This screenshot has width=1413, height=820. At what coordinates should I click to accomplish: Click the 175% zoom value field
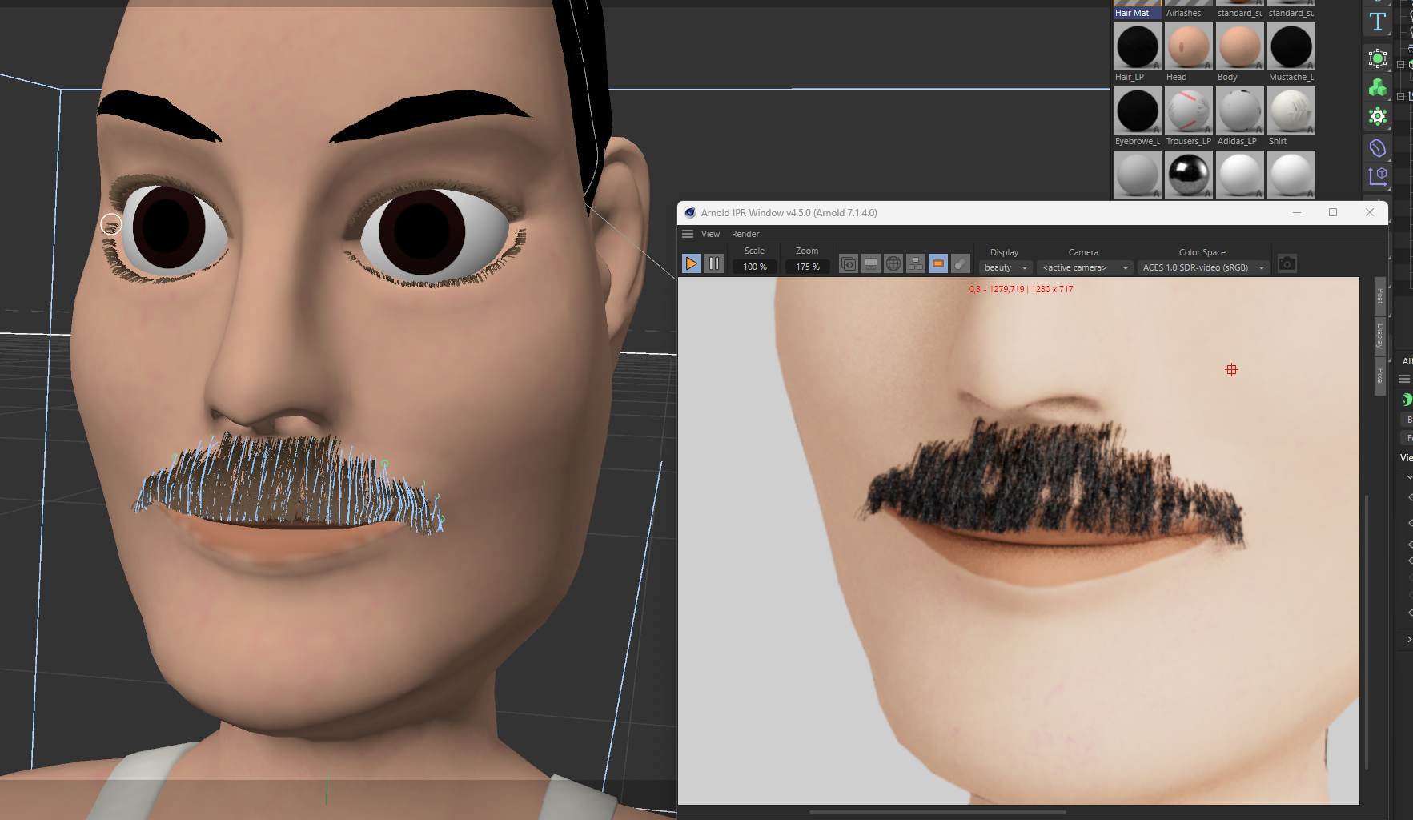(807, 267)
